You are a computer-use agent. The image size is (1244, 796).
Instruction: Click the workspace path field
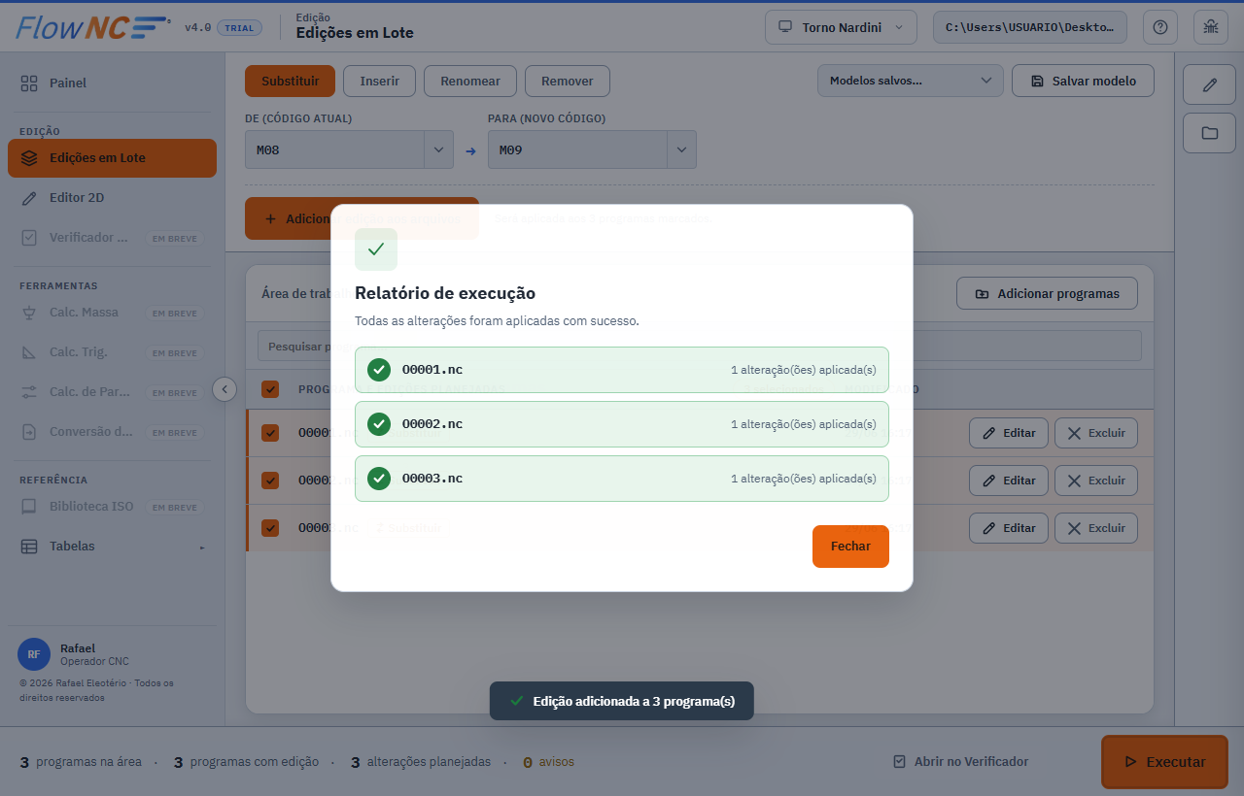pos(1030,27)
